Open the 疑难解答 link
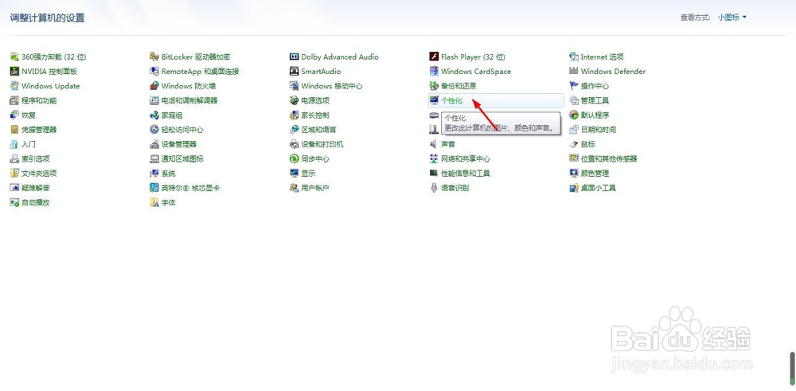796x391 pixels. click(36, 188)
